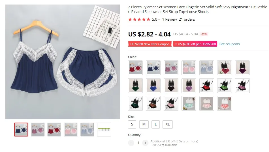Open the 1 Review link
This screenshot has width=269, height=152.
click(x=170, y=19)
